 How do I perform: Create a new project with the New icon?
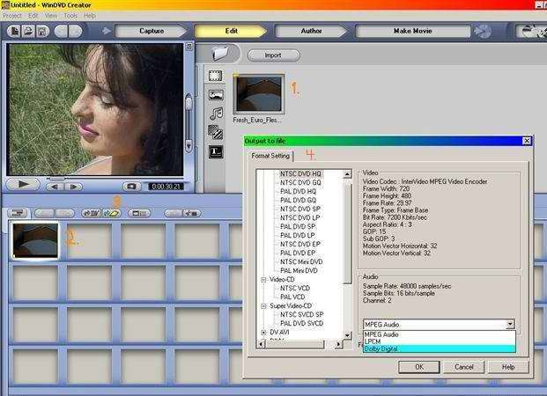point(14,31)
